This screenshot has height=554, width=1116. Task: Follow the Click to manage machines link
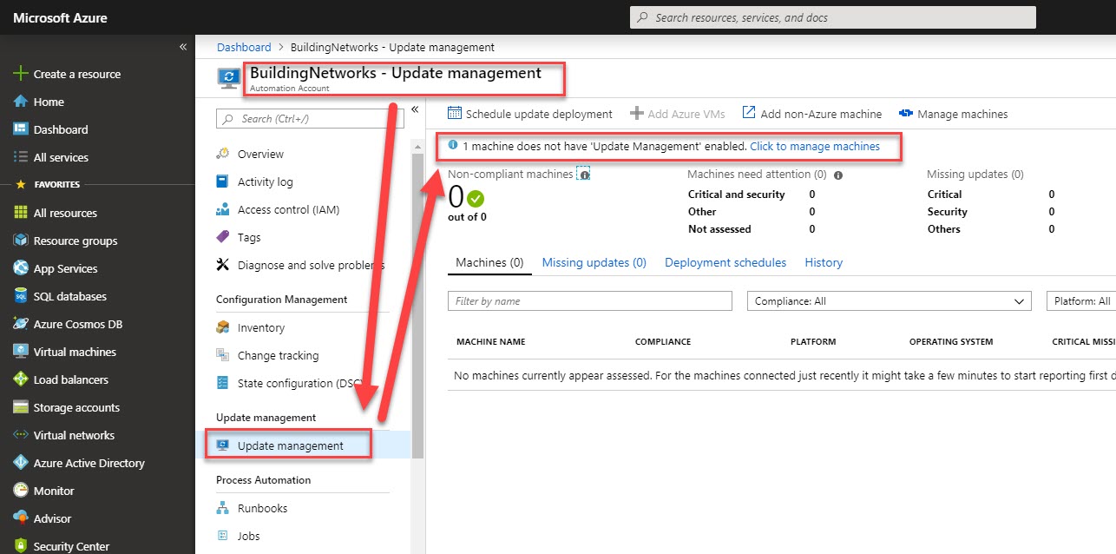click(815, 147)
